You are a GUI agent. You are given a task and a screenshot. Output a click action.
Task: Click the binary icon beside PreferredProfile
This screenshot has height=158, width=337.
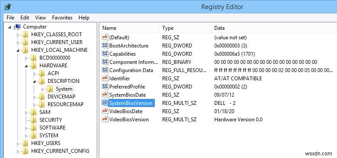[105, 87]
